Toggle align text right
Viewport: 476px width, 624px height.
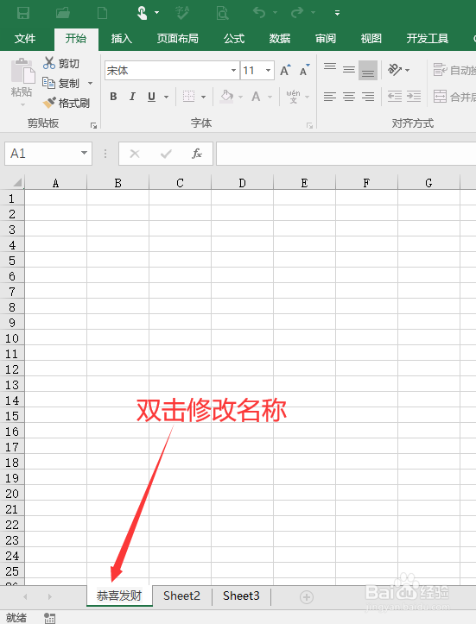point(368,97)
